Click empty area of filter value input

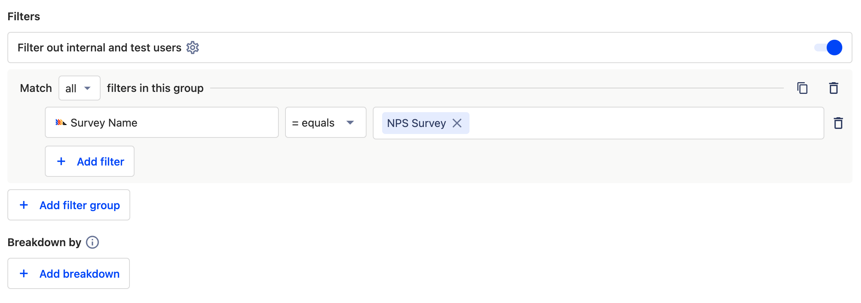[643, 123]
